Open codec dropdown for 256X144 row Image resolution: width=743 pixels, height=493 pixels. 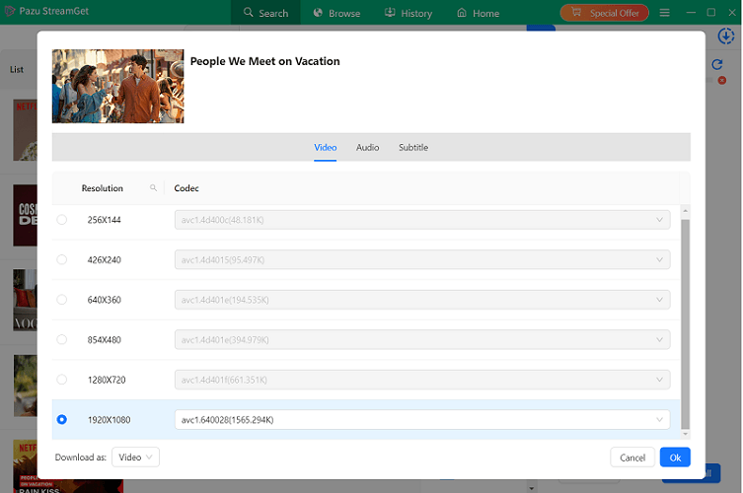pyautogui.click(x=422, y=220)
